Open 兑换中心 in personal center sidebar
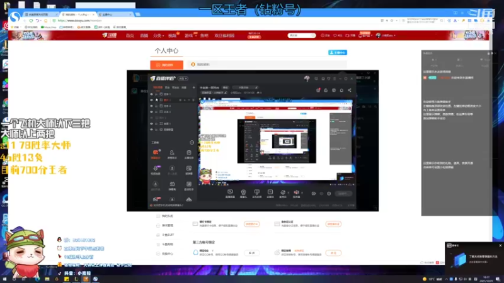This screenshot has height=283, width=504. (164, 254)
